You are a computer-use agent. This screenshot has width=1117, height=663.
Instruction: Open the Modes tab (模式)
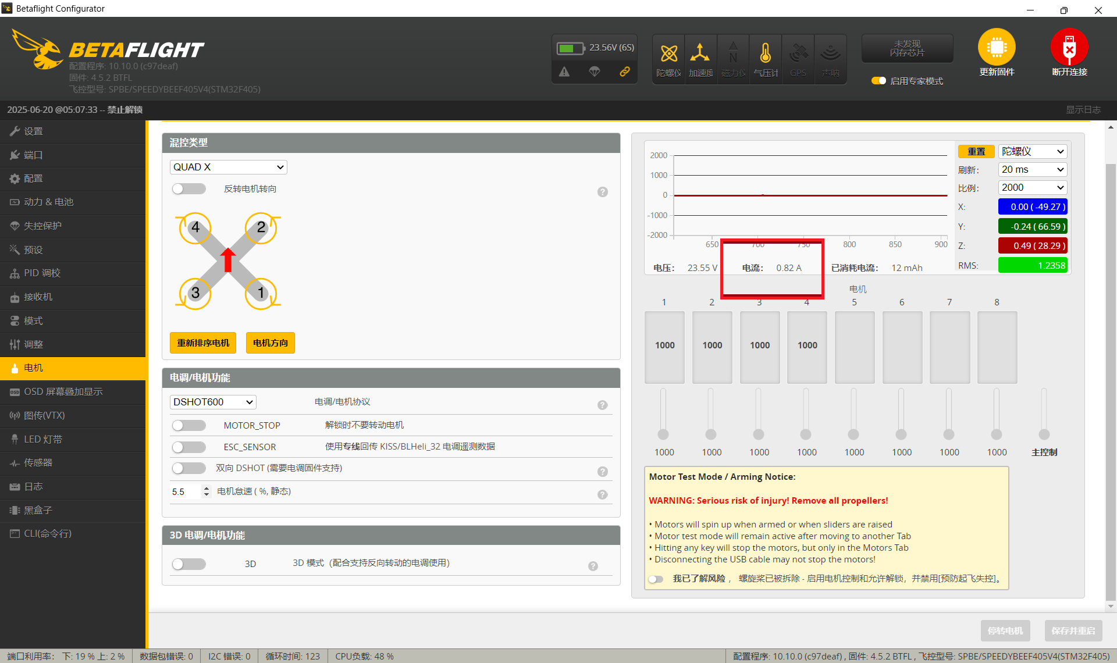click(x=73, y=321)
